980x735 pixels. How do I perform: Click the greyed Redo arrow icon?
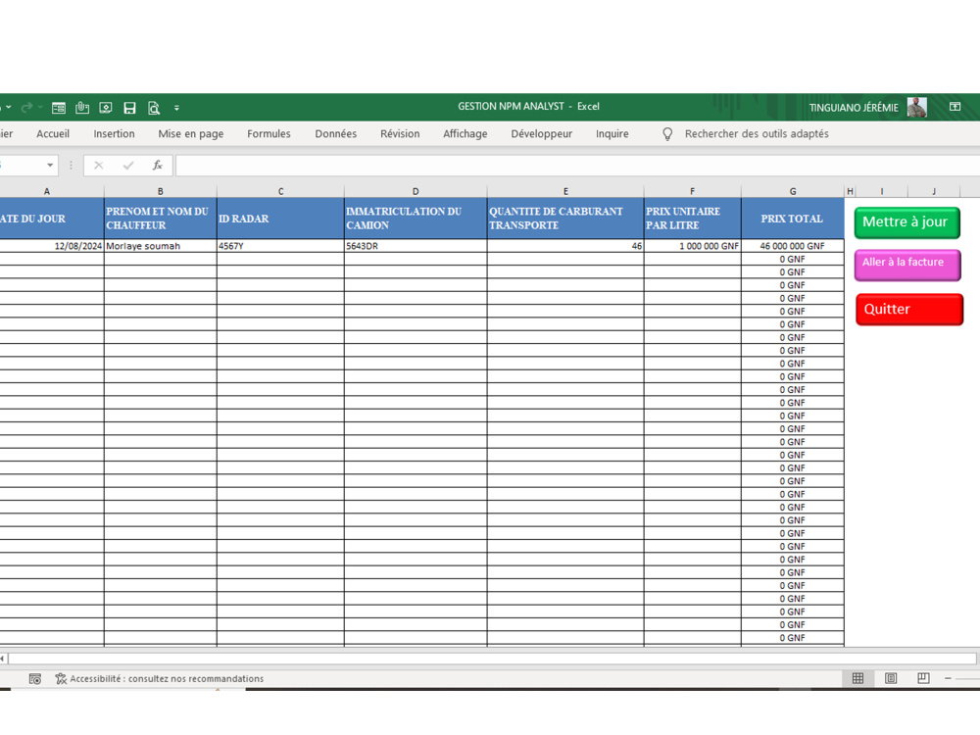26,108
